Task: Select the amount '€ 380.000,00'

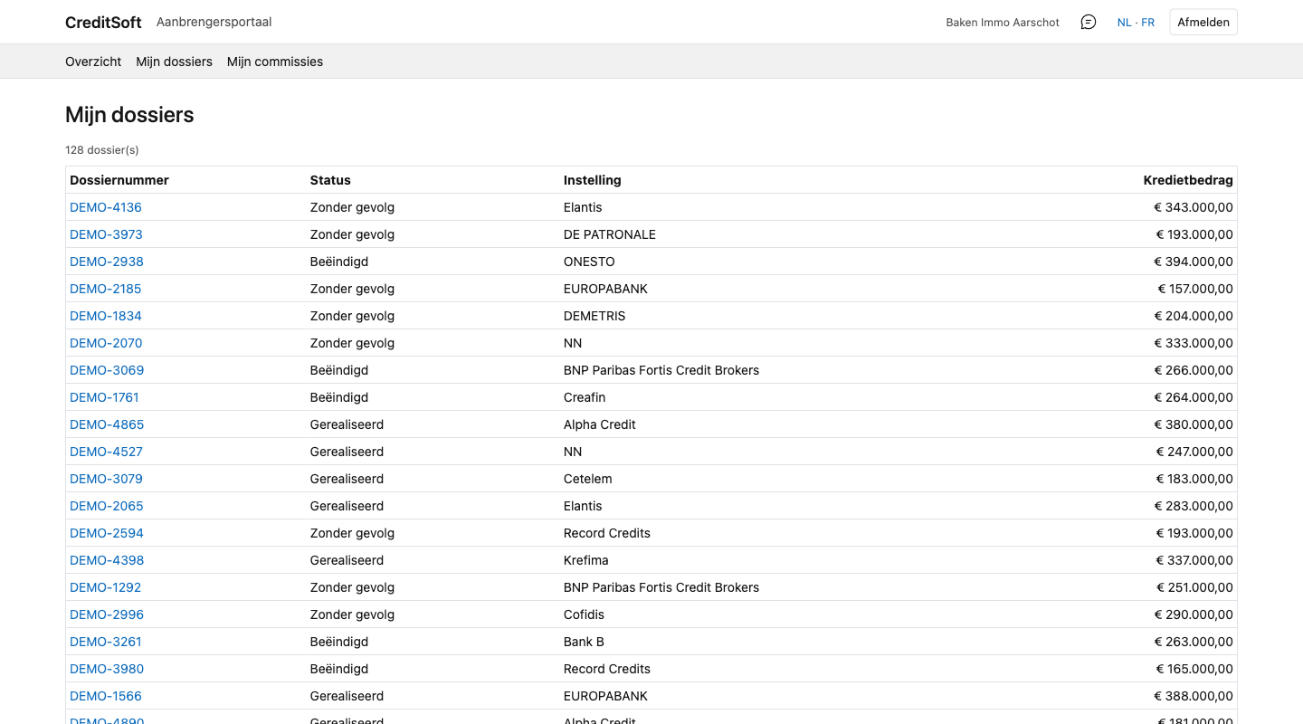Action: [1194, 424]
